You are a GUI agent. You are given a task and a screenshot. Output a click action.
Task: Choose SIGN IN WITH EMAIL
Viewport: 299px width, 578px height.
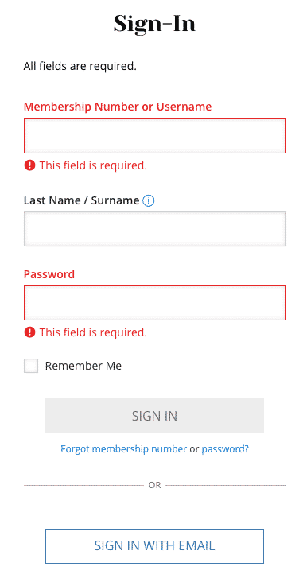[x=154, y=546]
